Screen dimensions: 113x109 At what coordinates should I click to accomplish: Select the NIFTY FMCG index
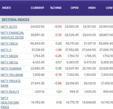(x=9, y=43)
